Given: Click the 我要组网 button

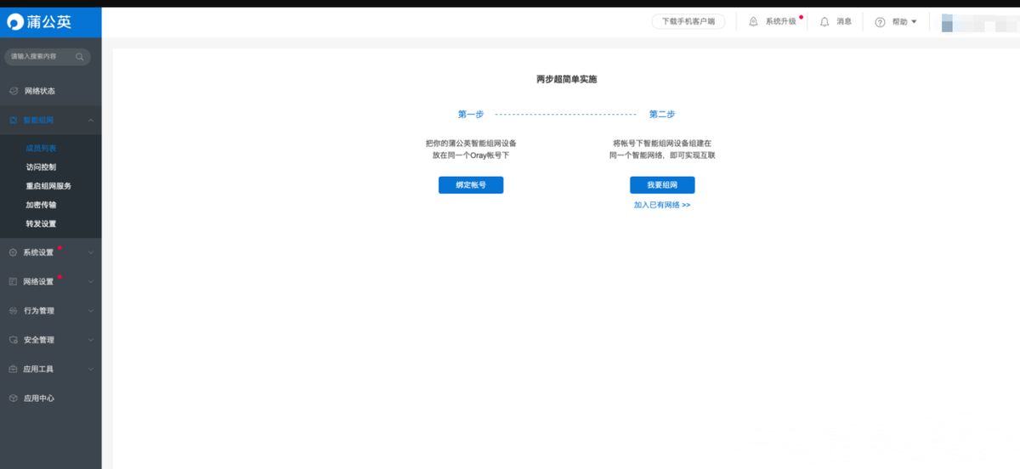Looking at the screenshot, I should 662,185.
